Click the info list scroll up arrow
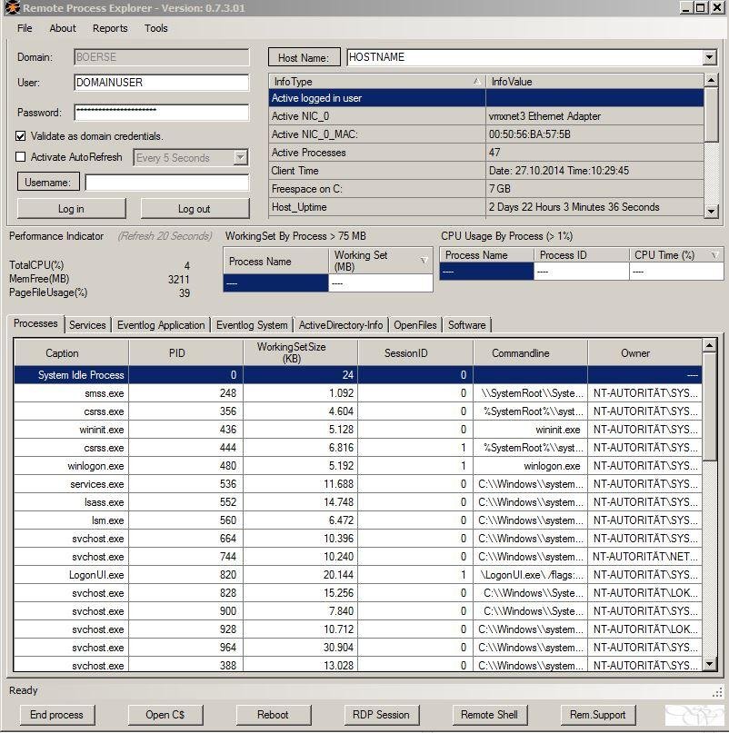Viewport: 729px width, 733px height. pos(711,80)
